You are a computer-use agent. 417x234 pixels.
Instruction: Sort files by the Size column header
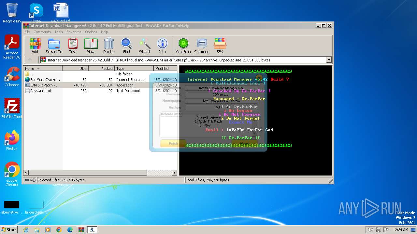pos(75,68)
